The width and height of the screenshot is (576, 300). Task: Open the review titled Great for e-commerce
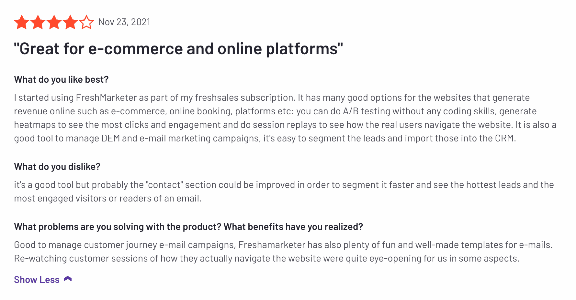[178, 48]
